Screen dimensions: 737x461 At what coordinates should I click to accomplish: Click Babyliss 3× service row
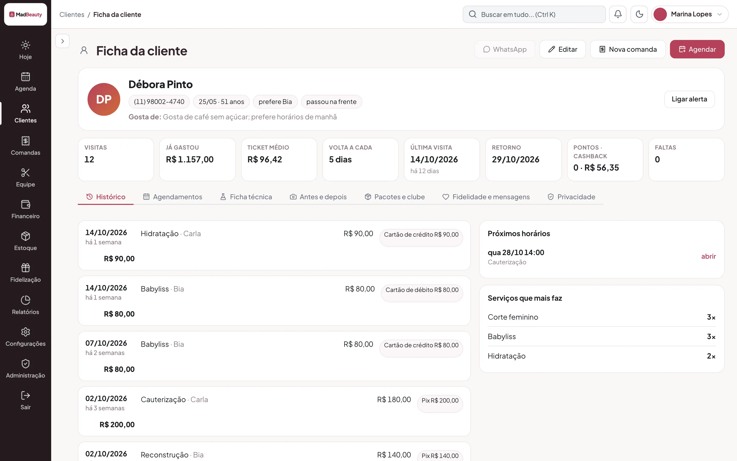(x=602, y=337)
